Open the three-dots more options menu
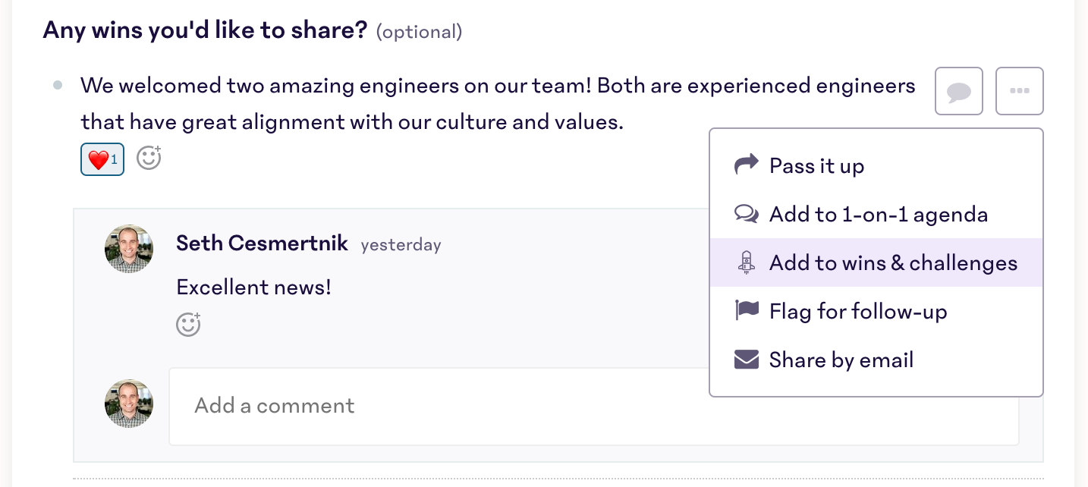Image resolution: width=1088 pixels, height=487 pixels. click(1019, 92)
